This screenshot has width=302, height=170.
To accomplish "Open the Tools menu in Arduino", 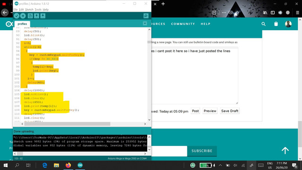I will (x=38, y=9).
